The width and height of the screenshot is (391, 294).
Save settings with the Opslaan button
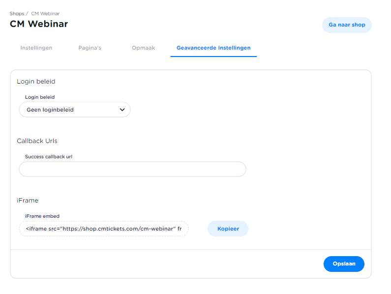(344, 264)
